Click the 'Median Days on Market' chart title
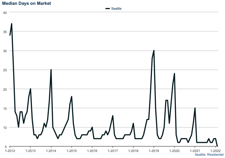 pos(27,3)
